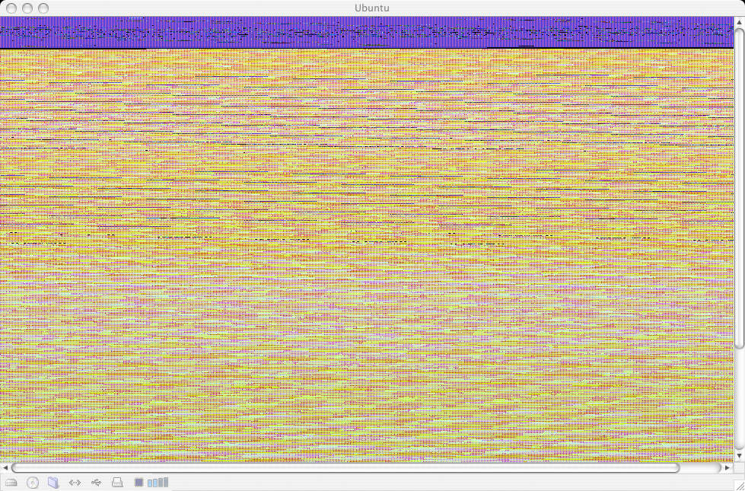Click the USB devices status icon
The width and height of the screenshot is (745, 491).
coord(96,483)
